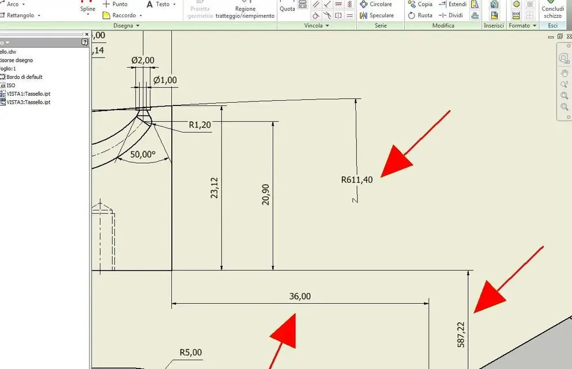This screenshot has height=369, width=572.
Task: Select the 36,00 horizontal dimension
Action: [x=300, y=296]
